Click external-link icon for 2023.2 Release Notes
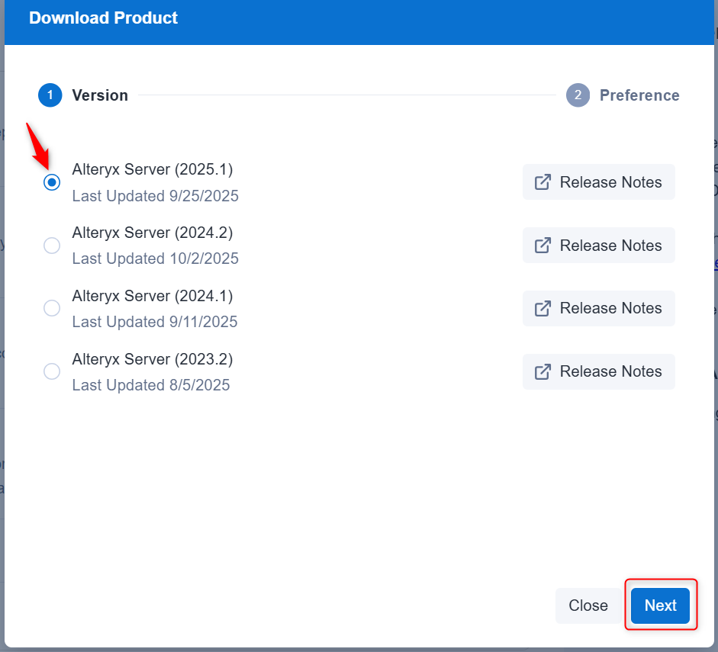Image resolution: width=718 pixels, height=652 pixels. tap(543, 371)
